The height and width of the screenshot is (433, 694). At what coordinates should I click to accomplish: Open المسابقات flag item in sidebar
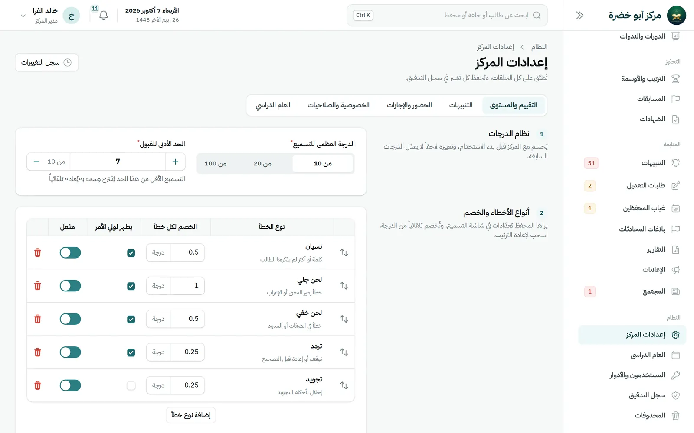pyautogui.click(x=632, y=99)
